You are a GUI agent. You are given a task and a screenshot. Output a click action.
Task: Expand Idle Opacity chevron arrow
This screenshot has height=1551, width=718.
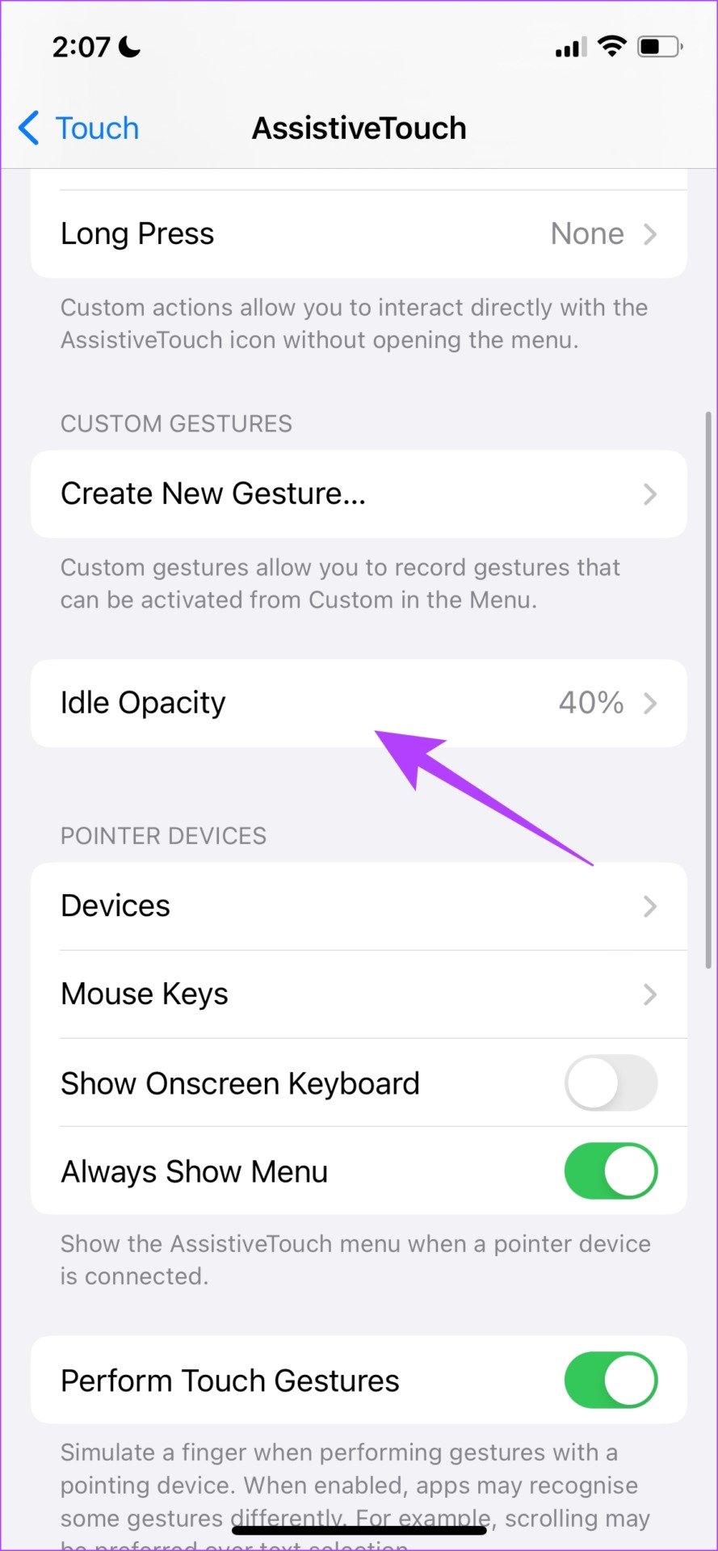[x=650, y=704]
